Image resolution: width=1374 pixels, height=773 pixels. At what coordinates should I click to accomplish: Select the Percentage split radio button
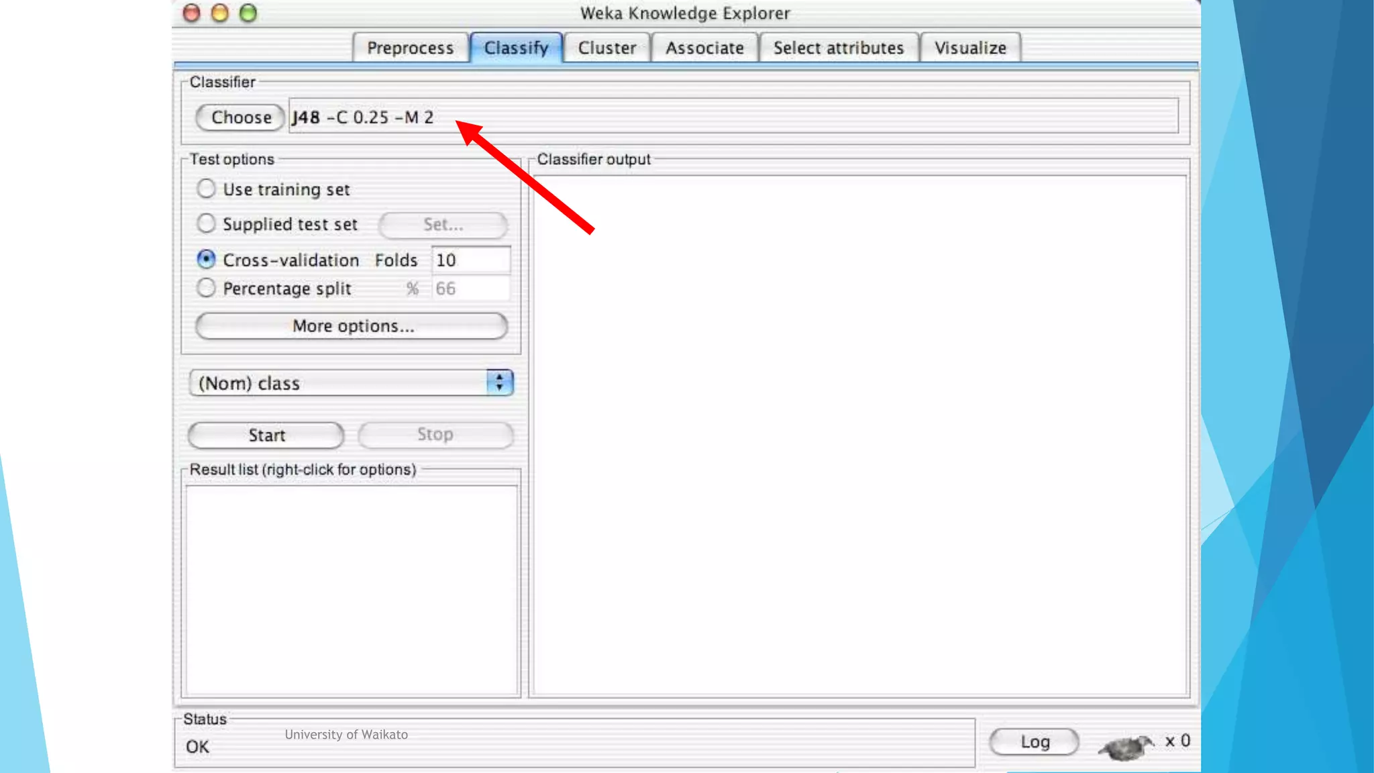(206, 288)
